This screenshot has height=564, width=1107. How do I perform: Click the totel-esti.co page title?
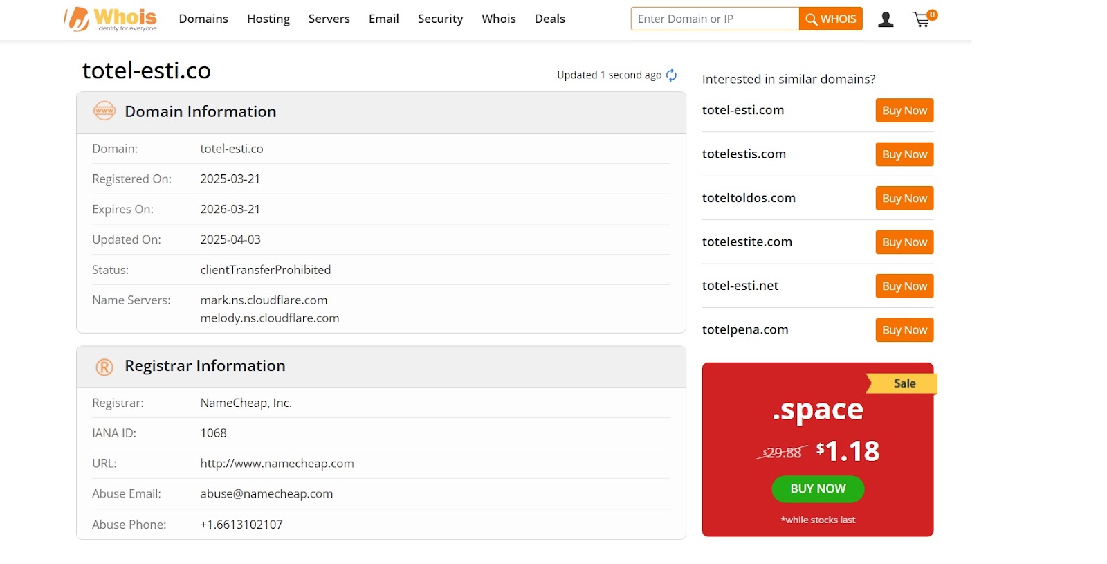click(x=147, y=71)
